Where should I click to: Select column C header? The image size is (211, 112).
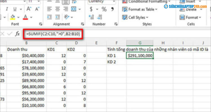pyautogui.click(x=57, y=43)
